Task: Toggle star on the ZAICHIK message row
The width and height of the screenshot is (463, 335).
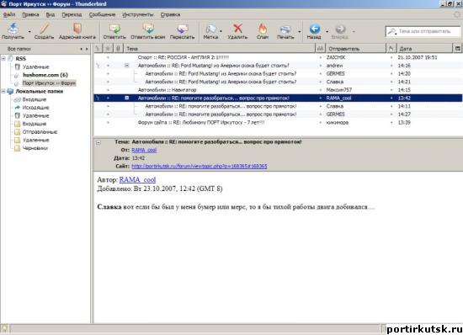Action: (108, 57)
